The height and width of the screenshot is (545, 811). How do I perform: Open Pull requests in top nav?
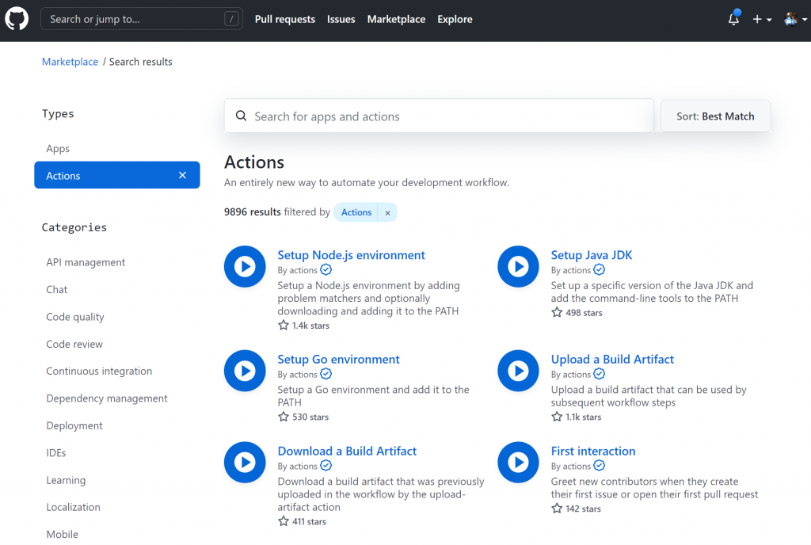point(285,19)
